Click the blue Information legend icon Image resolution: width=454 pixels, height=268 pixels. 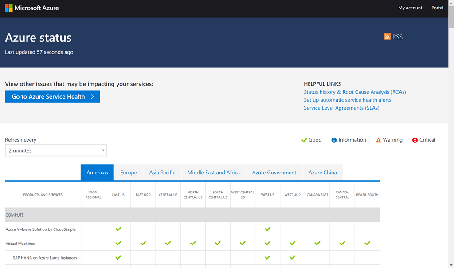(334, 140)
